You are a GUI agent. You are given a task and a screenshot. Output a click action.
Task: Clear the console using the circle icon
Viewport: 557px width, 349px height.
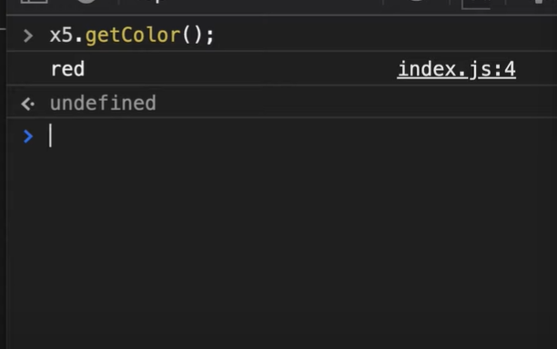pos(86,2)
